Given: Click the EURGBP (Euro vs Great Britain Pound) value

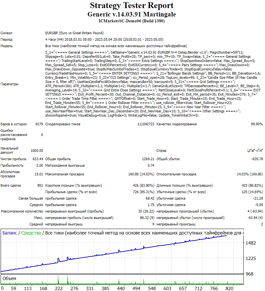Looking at the screenshot, I should pos(74,33).
